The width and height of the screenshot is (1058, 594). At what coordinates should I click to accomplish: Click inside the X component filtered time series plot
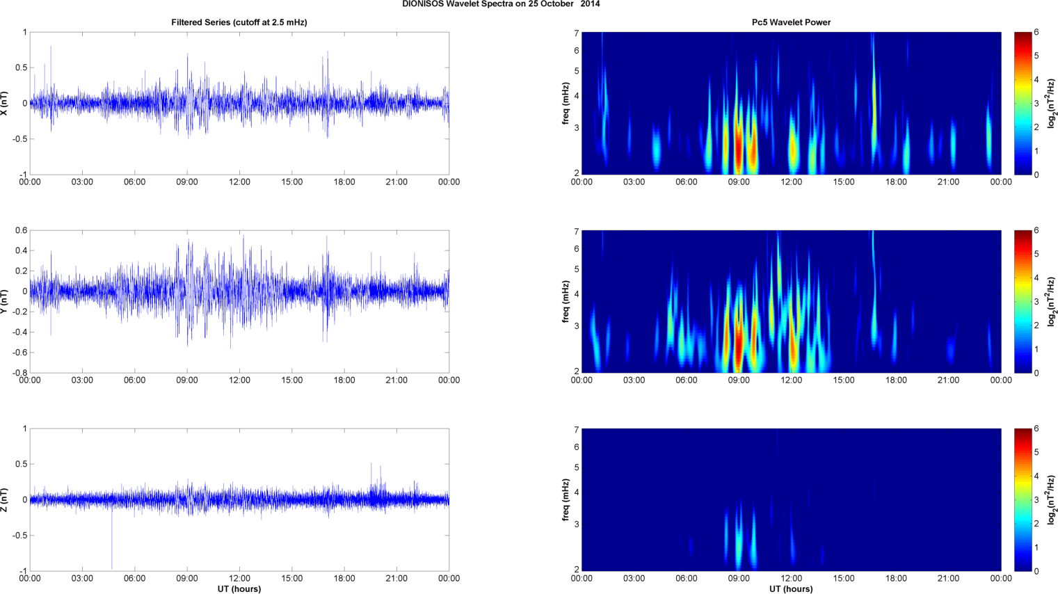coord(239,103)
